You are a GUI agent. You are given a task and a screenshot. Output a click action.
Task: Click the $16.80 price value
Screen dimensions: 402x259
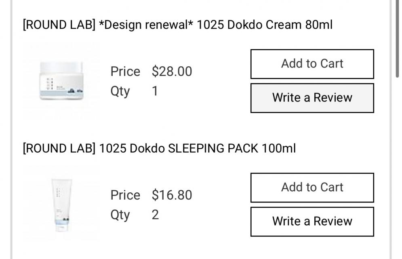coord(172,195)
